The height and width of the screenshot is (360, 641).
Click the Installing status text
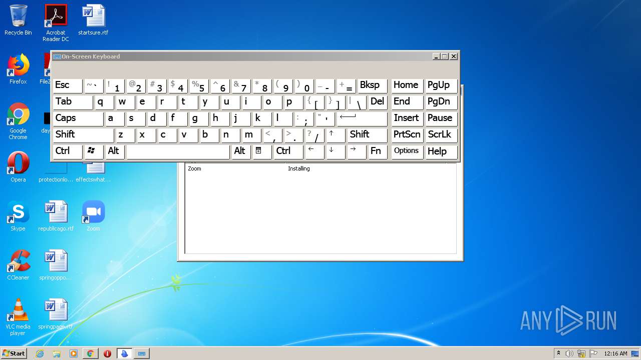pos(299,168)
